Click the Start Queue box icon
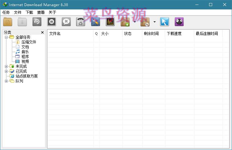Viewport: 232px width, 150px height. coord(125,22)
